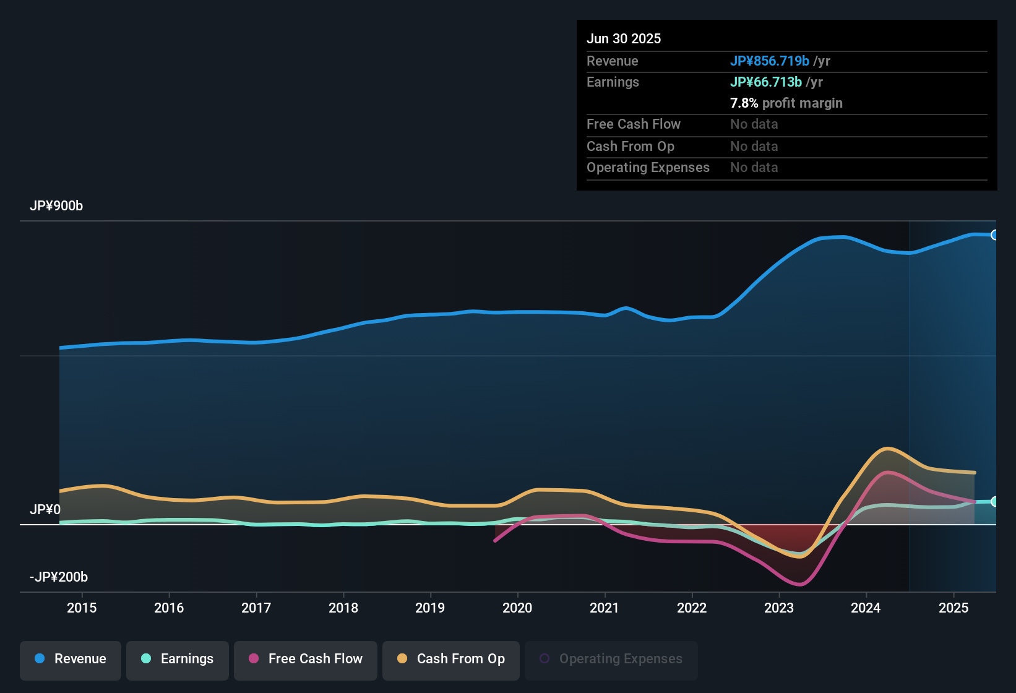This screenshot has height=693, width=1016.
Task: Click the 2023 x-axis label
Action: [x=779, y=608]
